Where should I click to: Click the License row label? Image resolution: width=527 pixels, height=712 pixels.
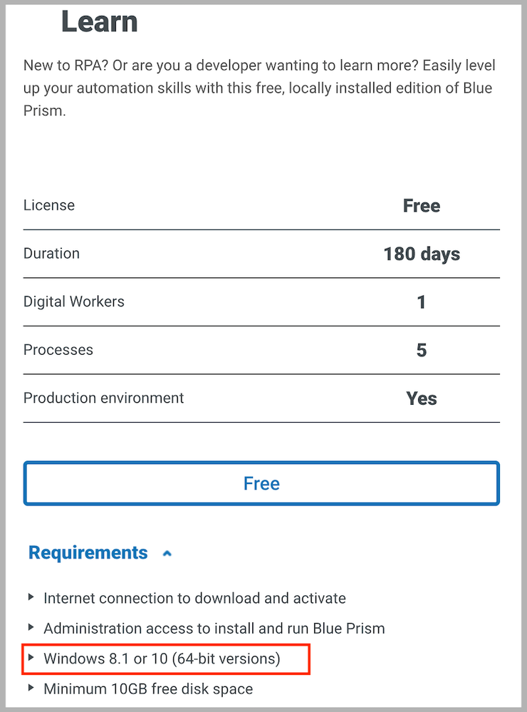coord(49,205)
